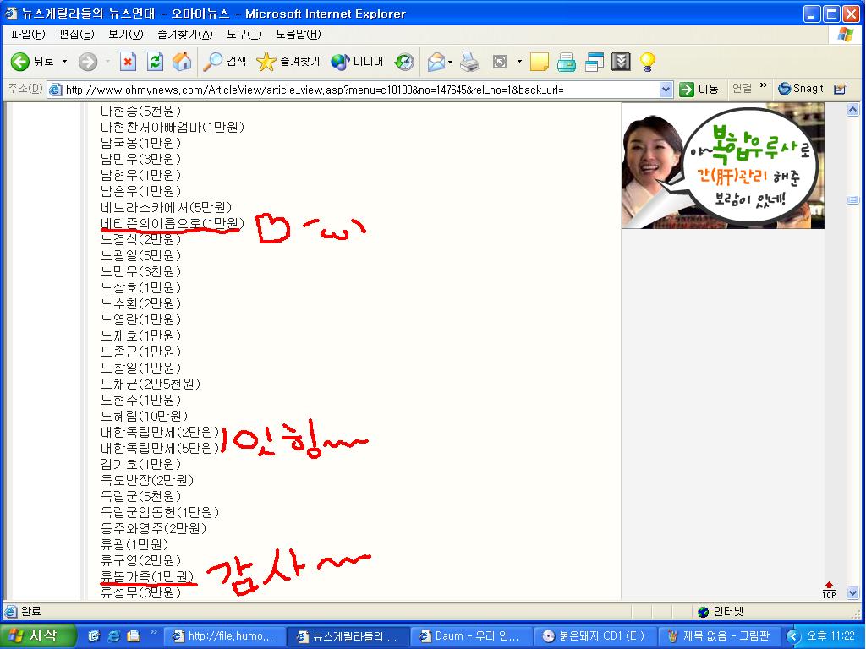
Task: Click the teal printer-like toolbar icon
Action: [566, 61]
